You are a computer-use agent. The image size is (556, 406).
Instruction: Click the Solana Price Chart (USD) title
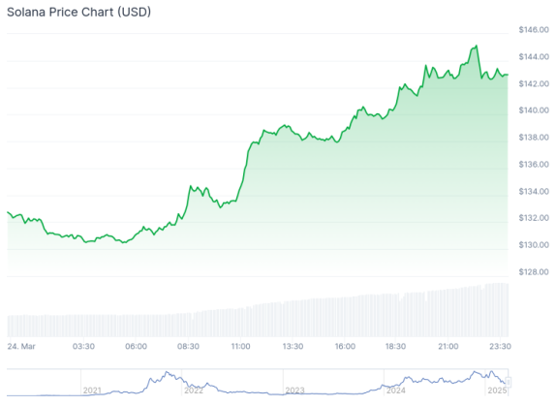click(x=78, y=12)
